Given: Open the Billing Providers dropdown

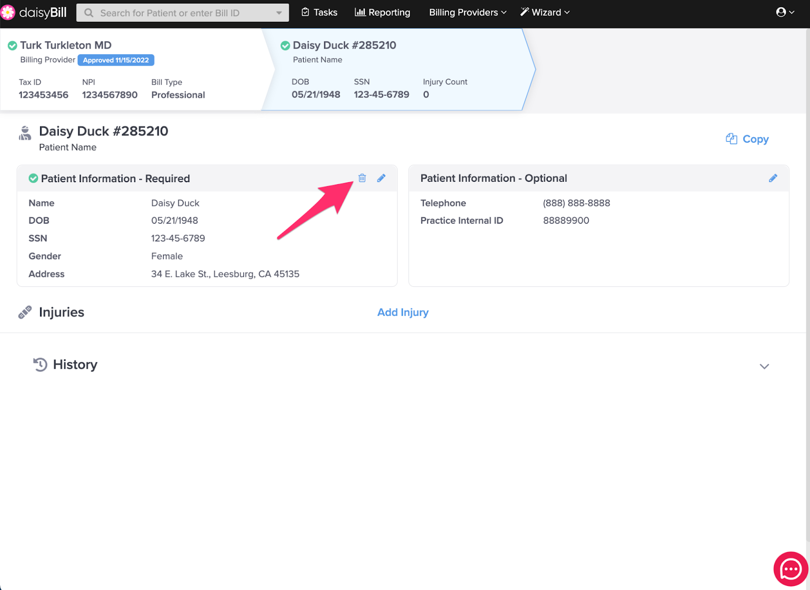Looking at the screenshot, I should [x=467, y=12].
